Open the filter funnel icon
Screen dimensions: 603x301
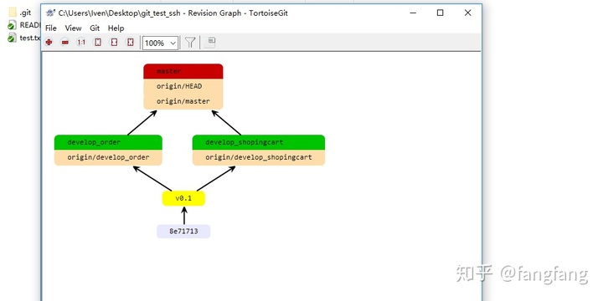190,43
